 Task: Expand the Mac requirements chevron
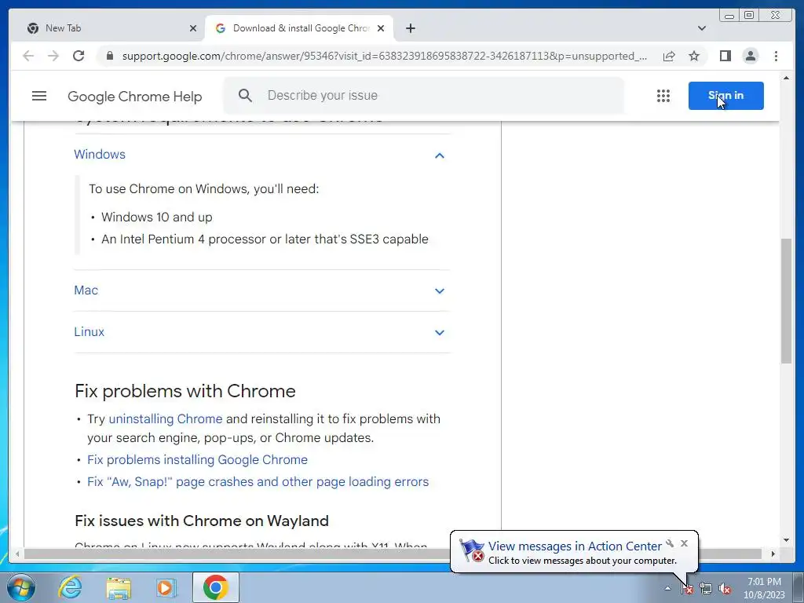[x=440, y=291]
